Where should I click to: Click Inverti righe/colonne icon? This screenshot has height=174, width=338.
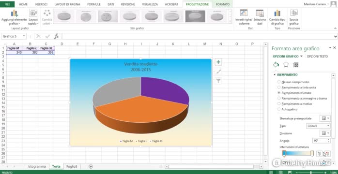tap(244, 14)
